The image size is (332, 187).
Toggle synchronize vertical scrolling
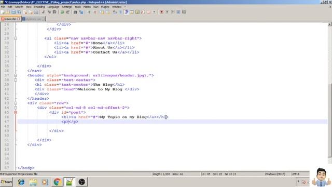(x=102, y=12)
